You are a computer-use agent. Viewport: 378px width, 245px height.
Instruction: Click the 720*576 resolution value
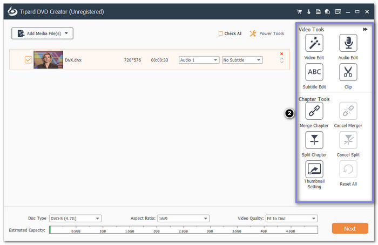click(x=132, y=60)
